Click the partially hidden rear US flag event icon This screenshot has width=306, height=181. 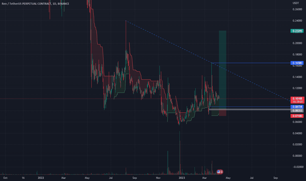tap(222, 172)
